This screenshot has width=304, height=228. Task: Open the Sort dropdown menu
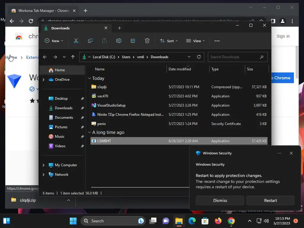(169, 41)
